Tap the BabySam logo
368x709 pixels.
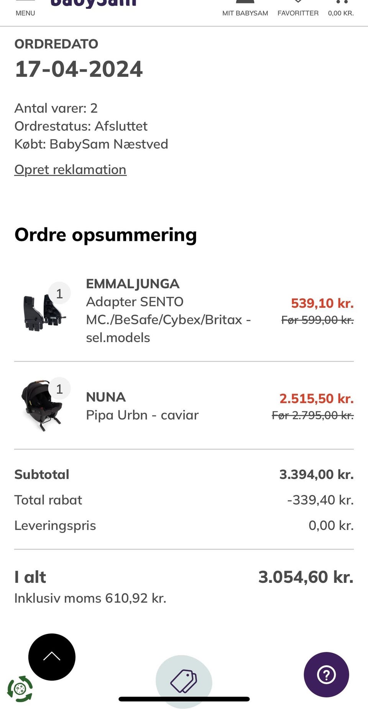(x=93, y=3)
